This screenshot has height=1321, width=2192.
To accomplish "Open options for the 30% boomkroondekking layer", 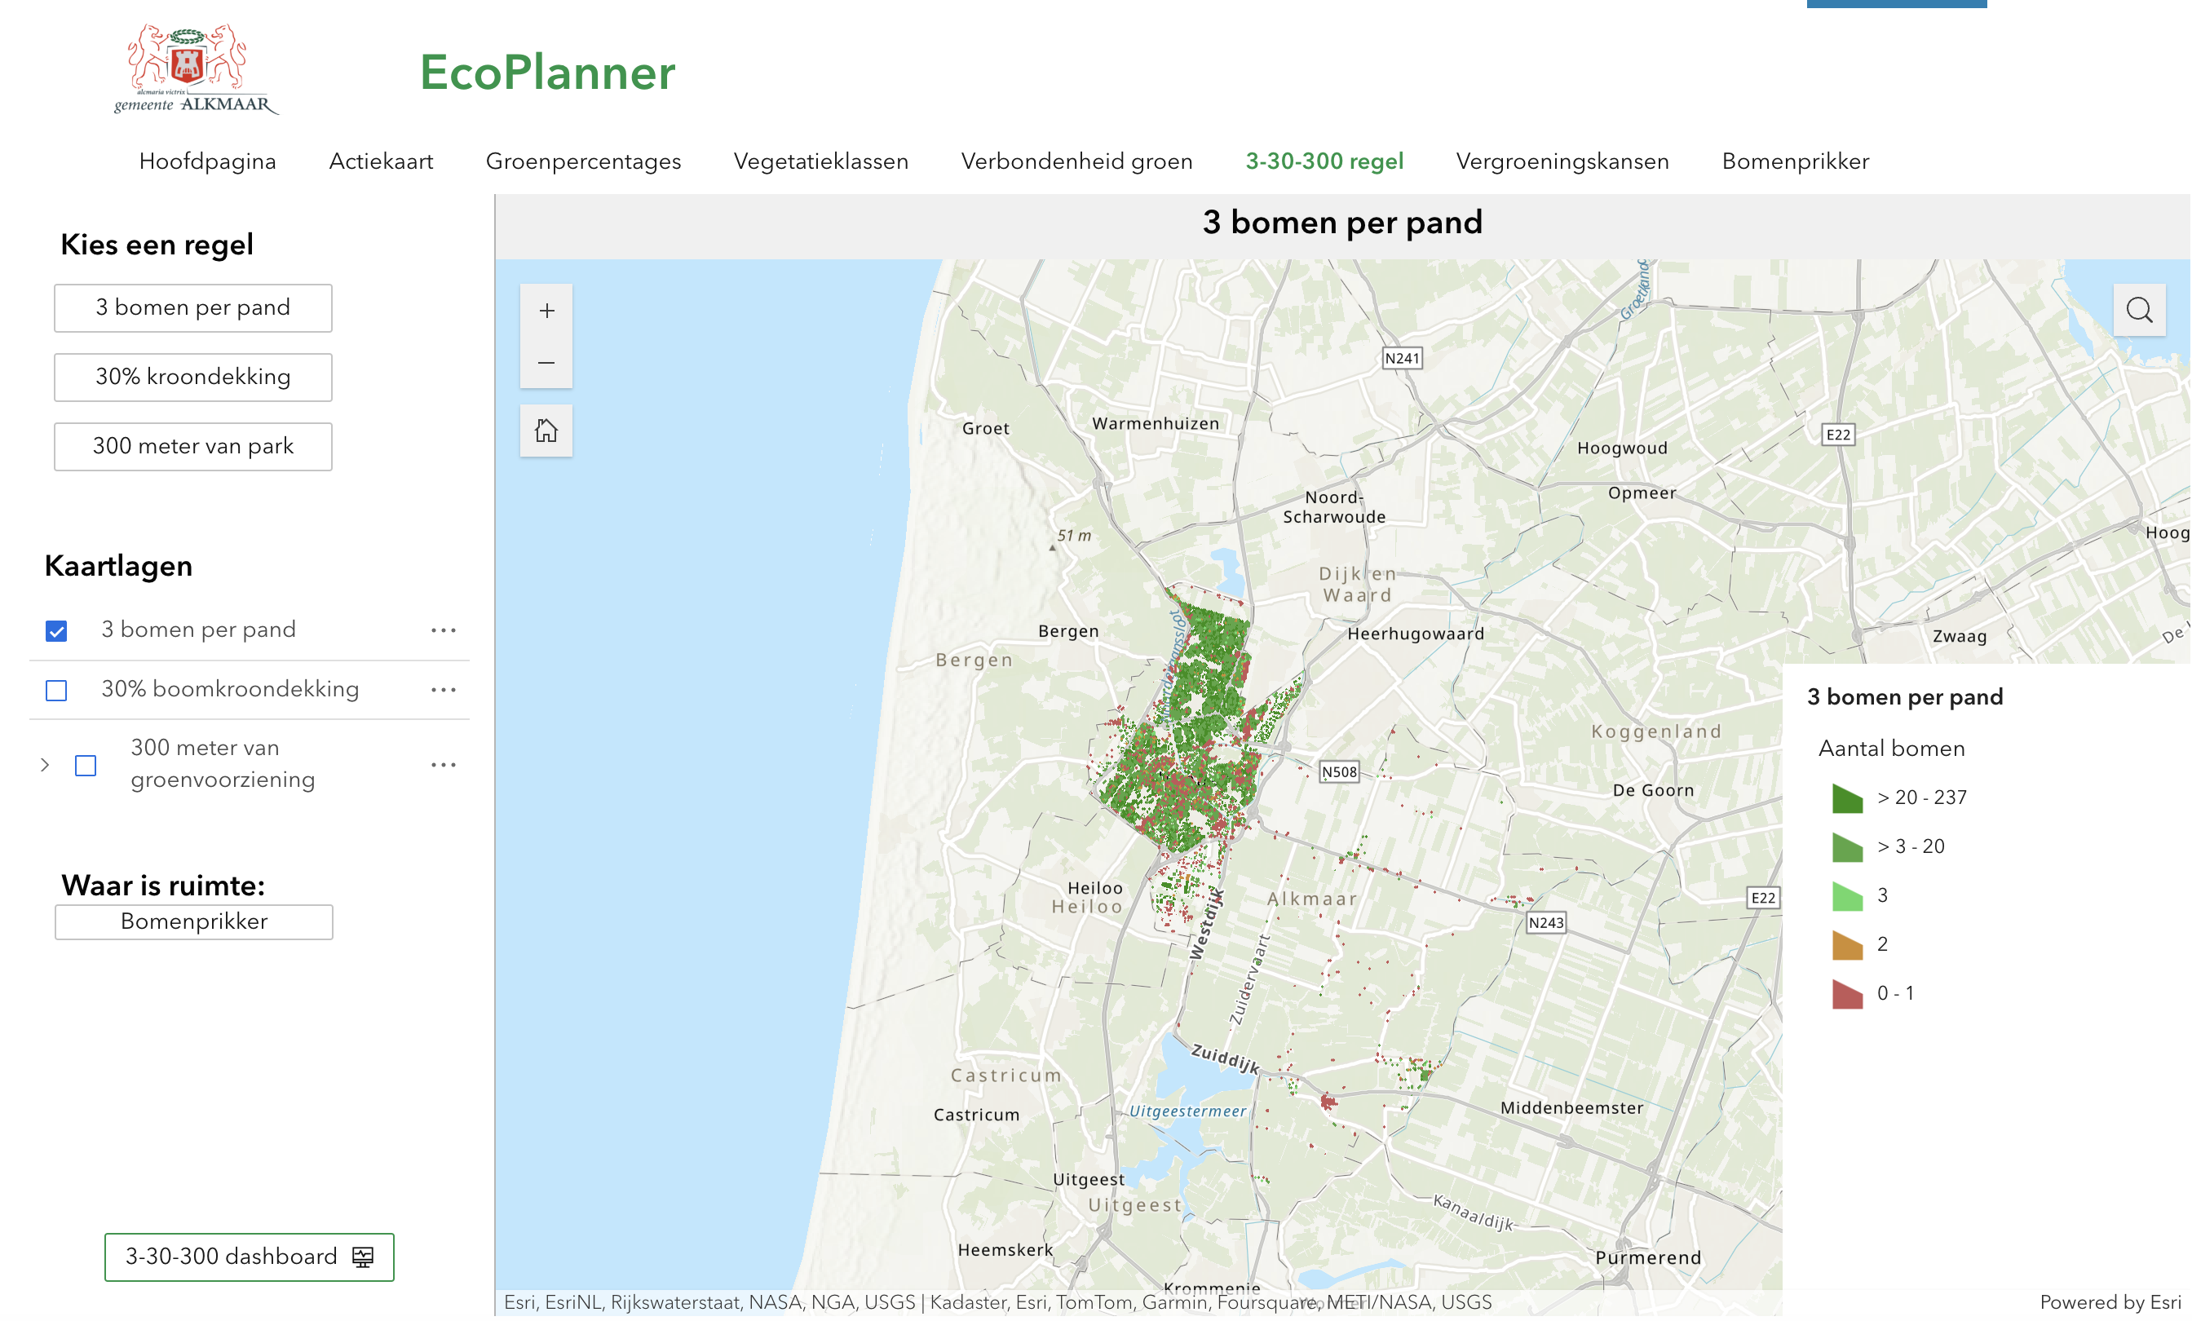I will pyautogui.click(x=442, y=689).
